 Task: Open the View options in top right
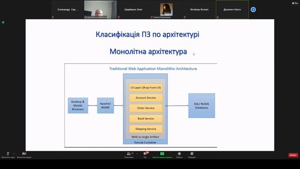(295, 3)
